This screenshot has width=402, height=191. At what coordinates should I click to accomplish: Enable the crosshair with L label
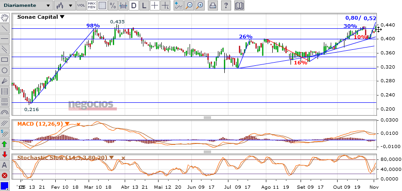coord(166,5)
